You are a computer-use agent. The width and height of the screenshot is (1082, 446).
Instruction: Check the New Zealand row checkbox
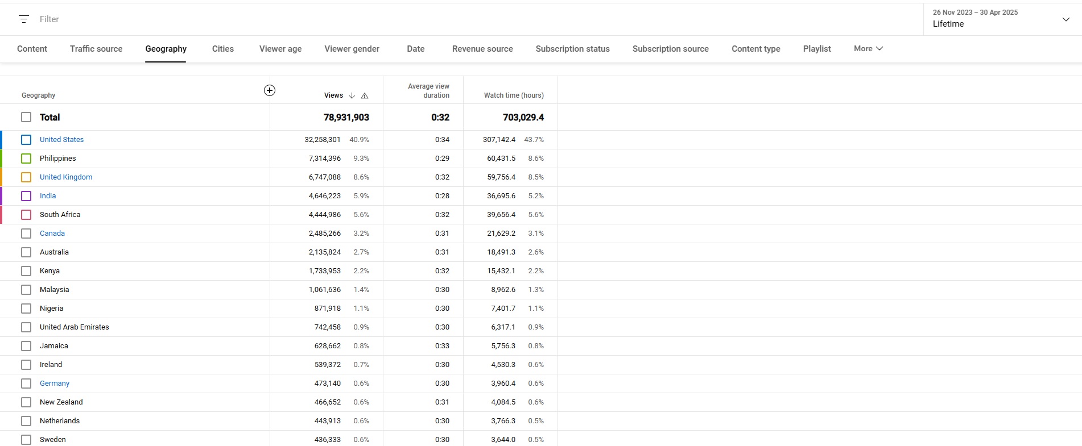coord(26,402)
